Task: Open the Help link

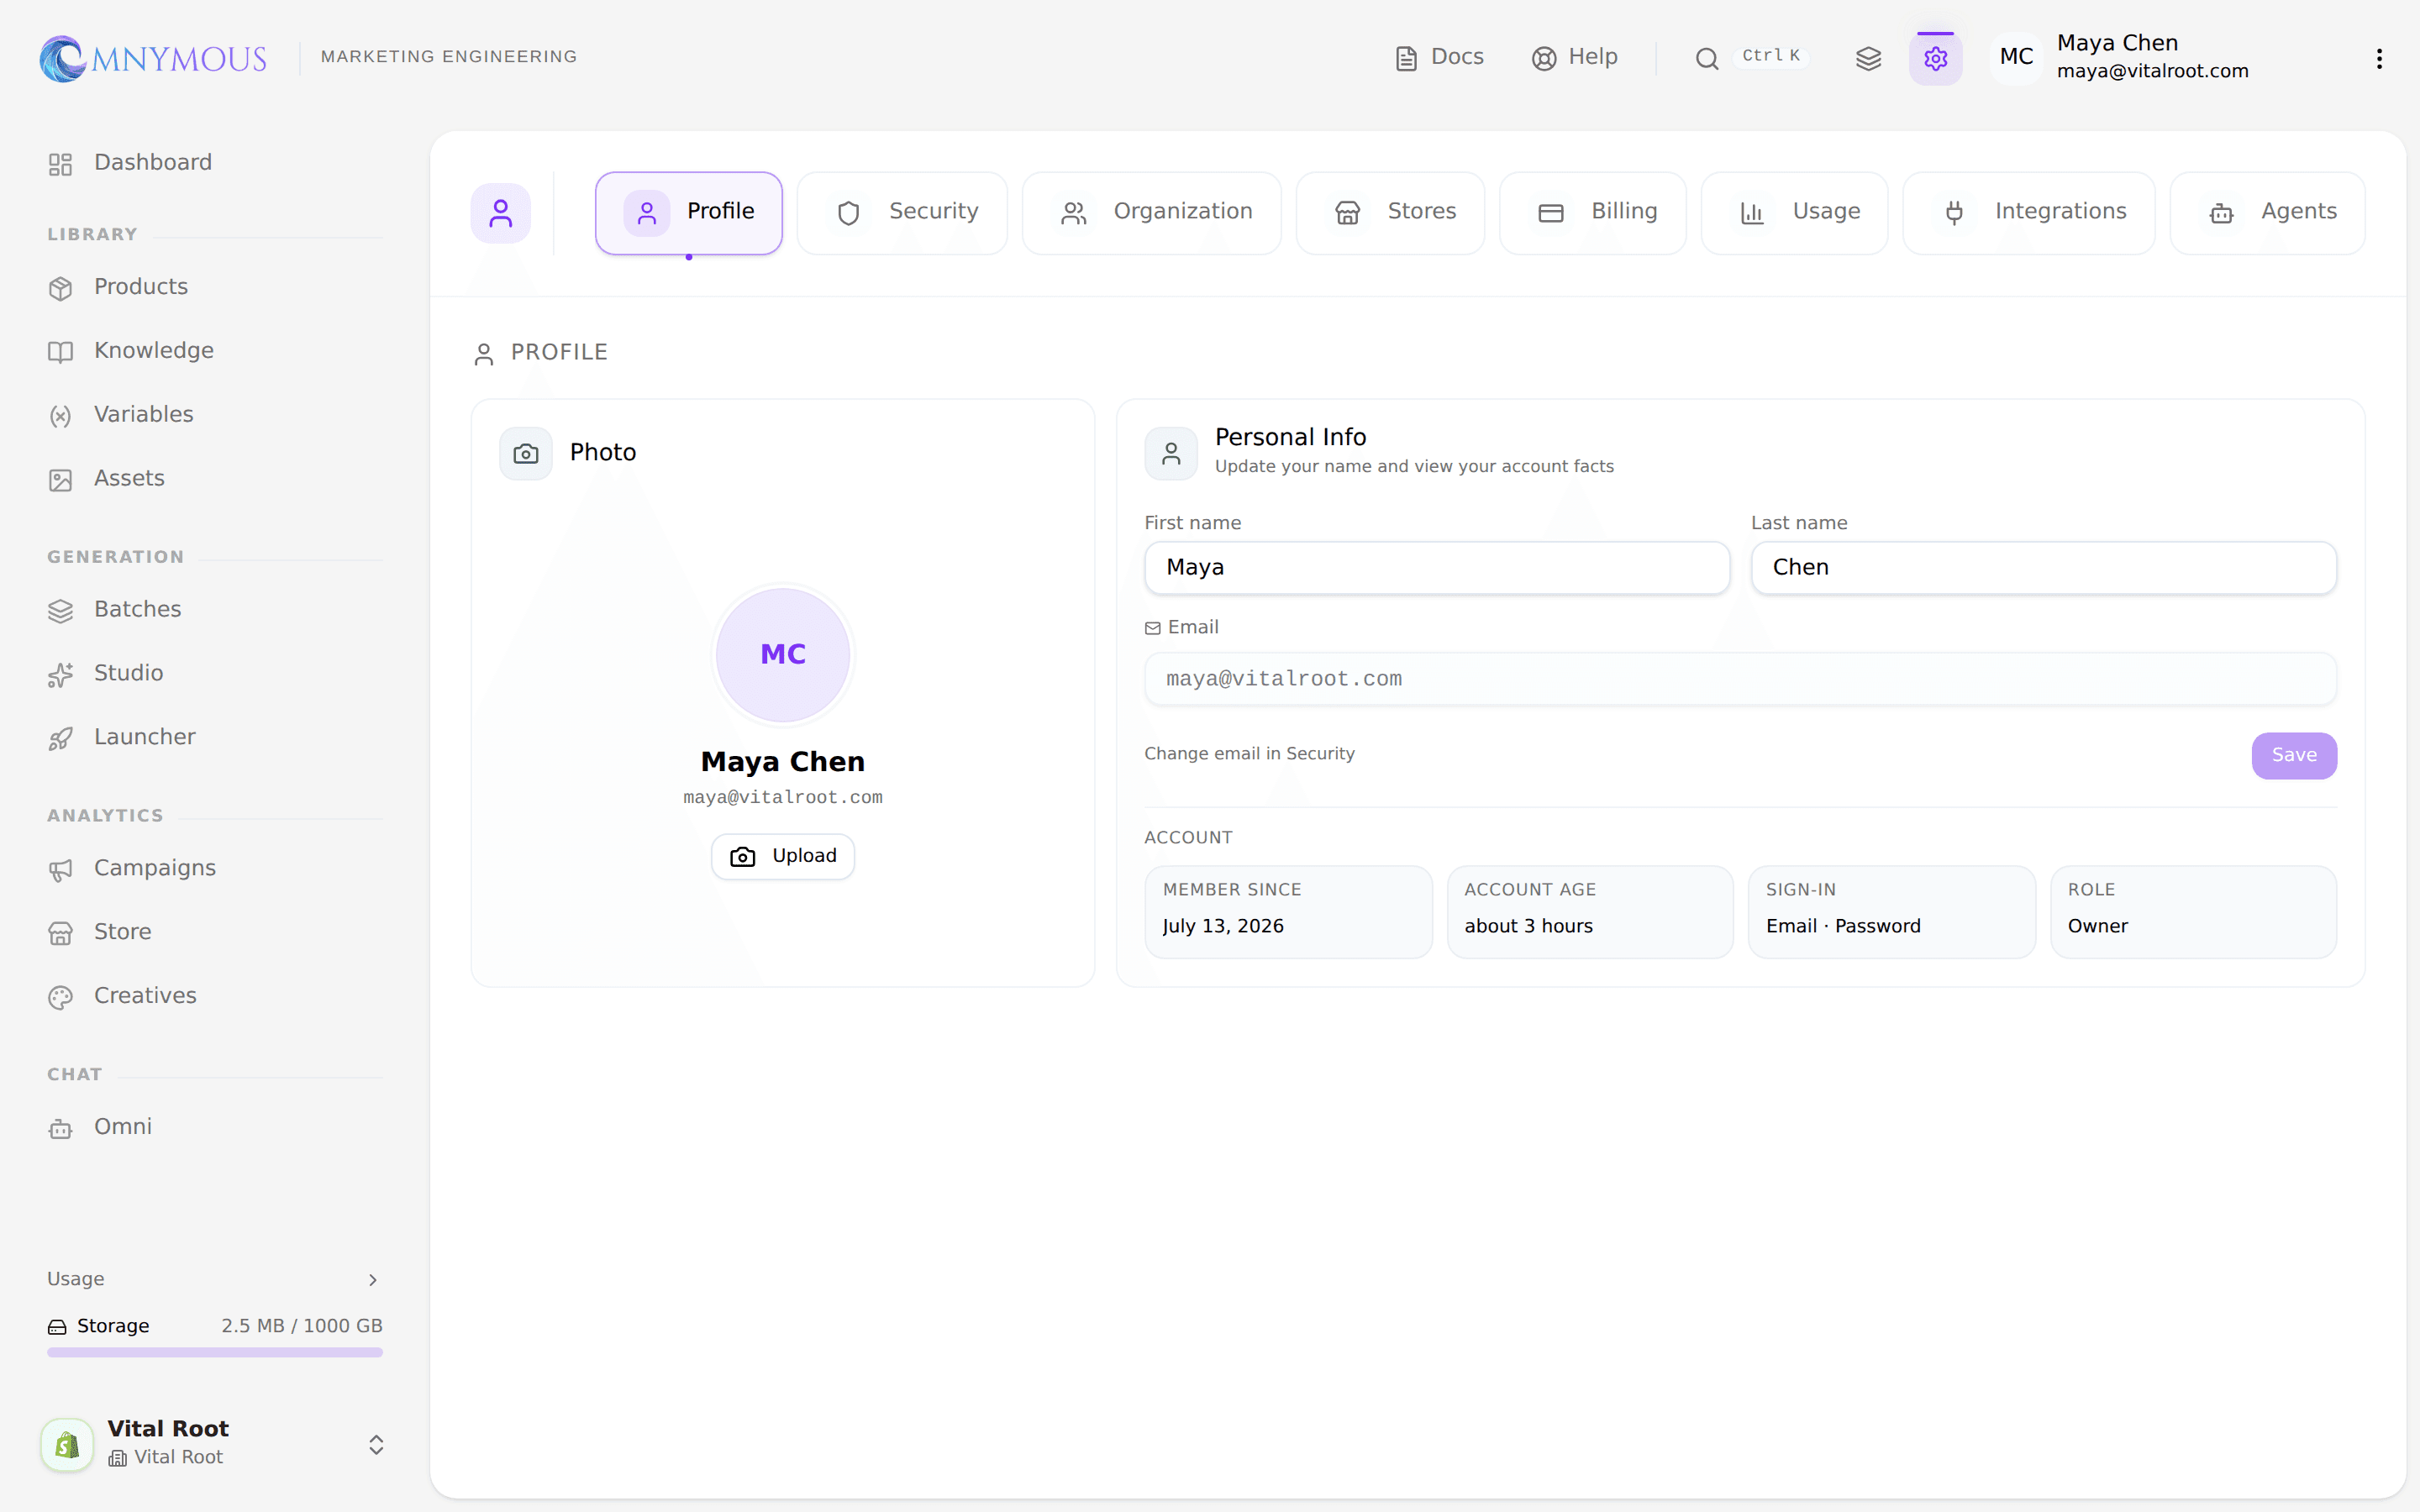Action: point(1574,57)
